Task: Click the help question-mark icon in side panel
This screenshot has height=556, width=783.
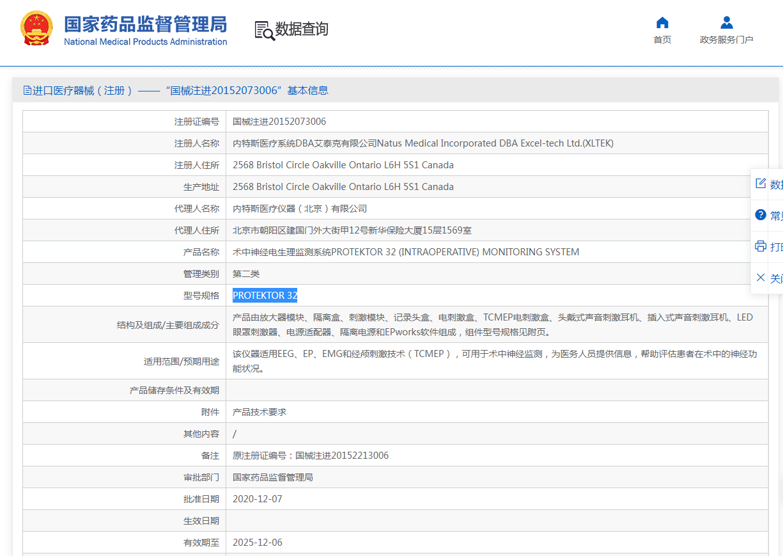Action: (761, 215)
